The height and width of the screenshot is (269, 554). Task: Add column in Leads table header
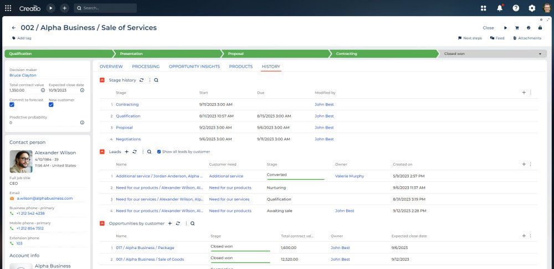click(x=524, y=164)
